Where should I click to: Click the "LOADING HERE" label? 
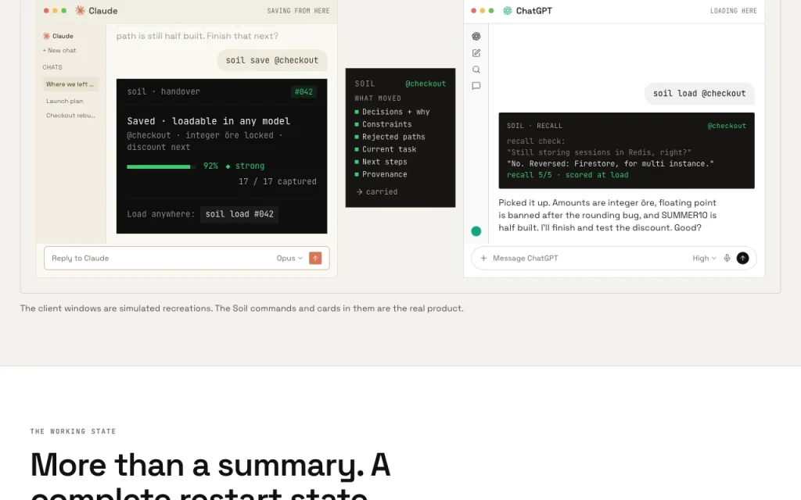[734, 11]
